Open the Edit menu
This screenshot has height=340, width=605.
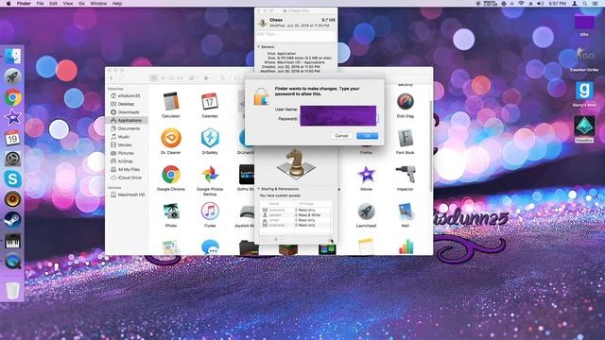53,4
